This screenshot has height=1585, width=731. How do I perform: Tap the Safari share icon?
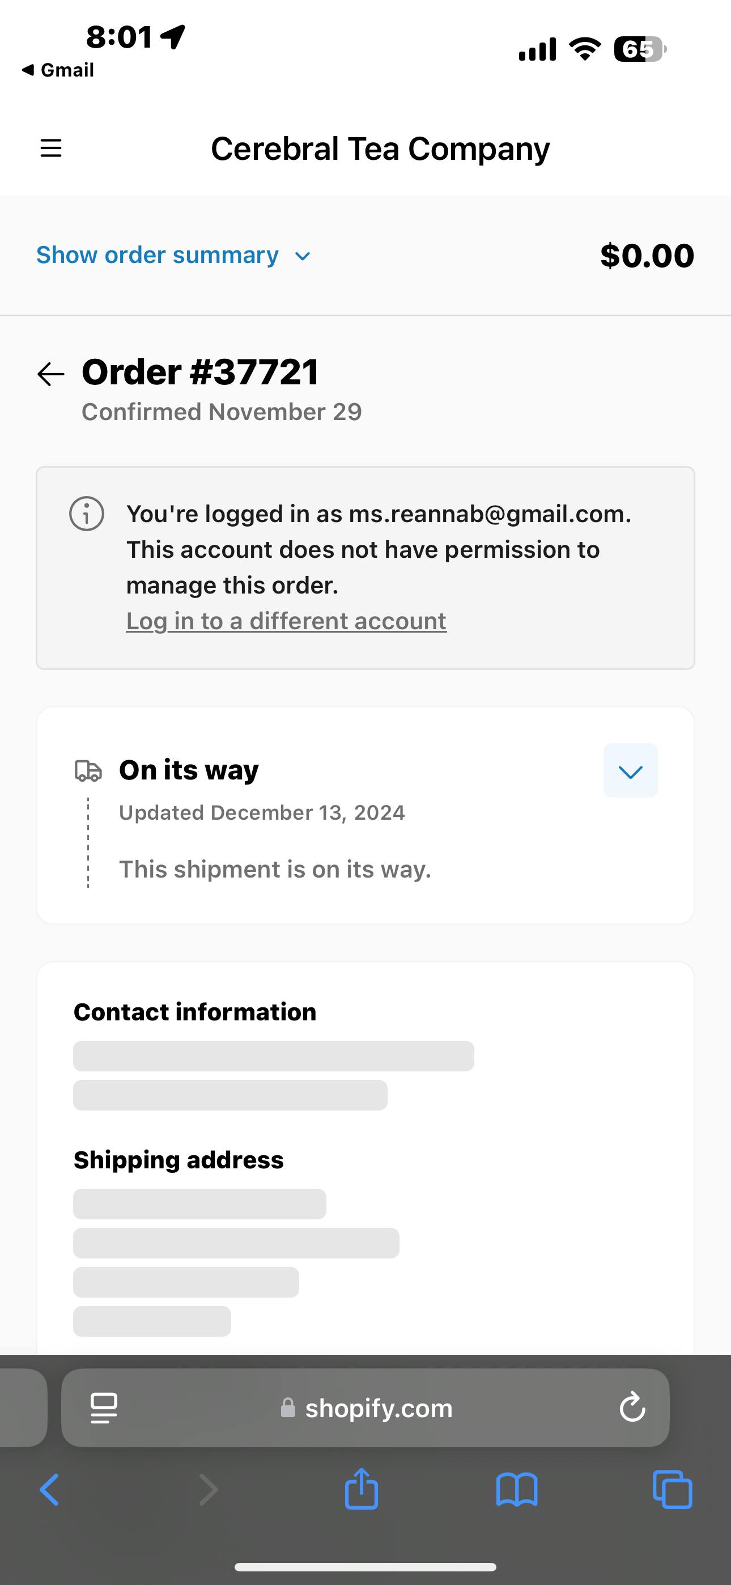point(361,1490)
